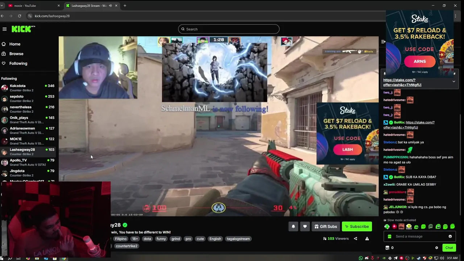Image resolution: width=464 pixels, height=261 pixels.
Task: Select the crying green blob emote
Action: tap(438, 227)
